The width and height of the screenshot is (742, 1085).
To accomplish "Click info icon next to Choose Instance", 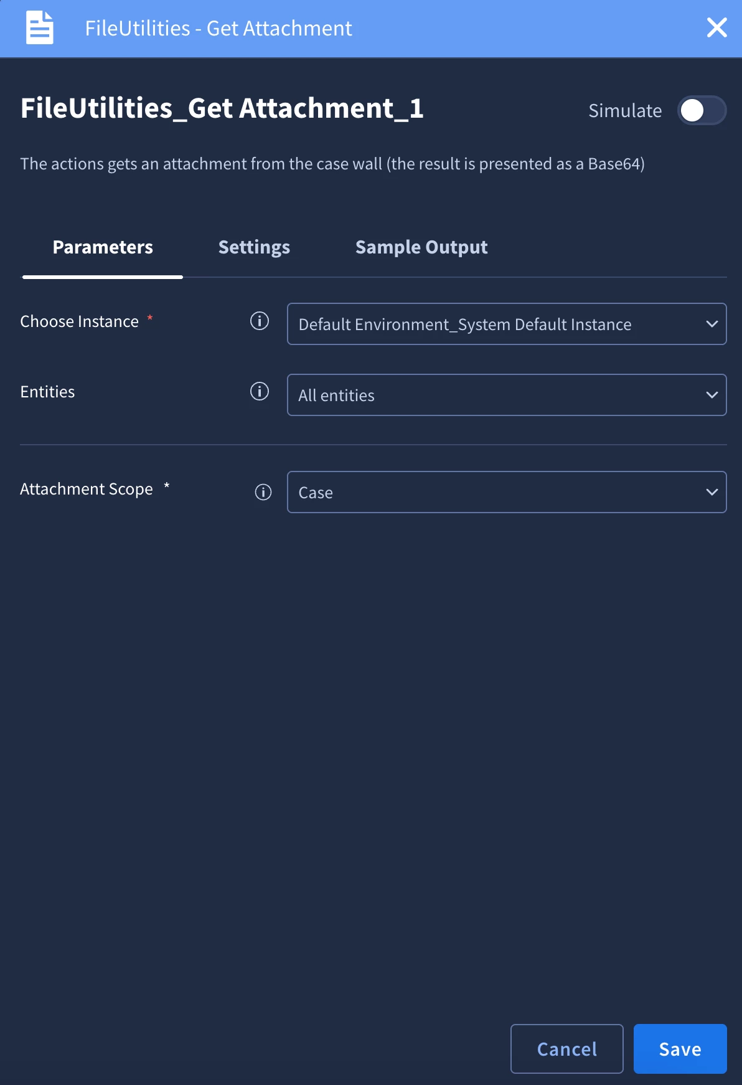I will pyautogui.click(x=260, y=321).
